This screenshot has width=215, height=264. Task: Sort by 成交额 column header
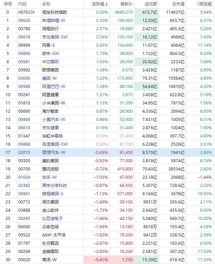point(151,4)
